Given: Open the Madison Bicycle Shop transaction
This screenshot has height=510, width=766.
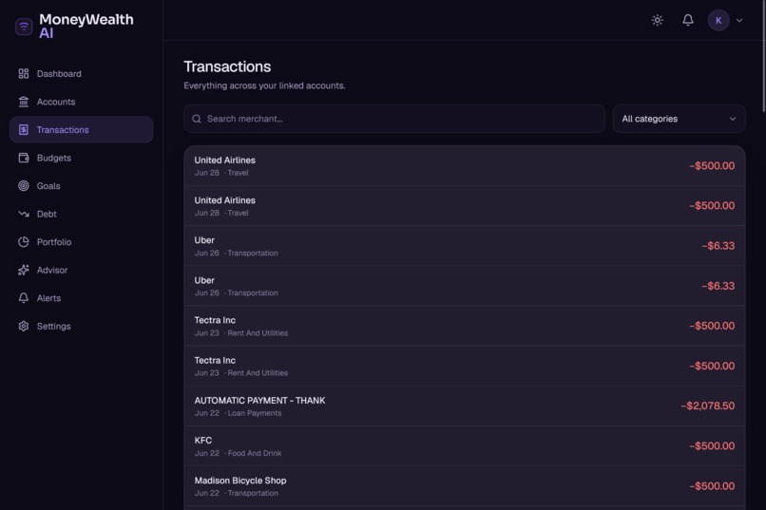Looking at the screenshot, I should (464, 486).
